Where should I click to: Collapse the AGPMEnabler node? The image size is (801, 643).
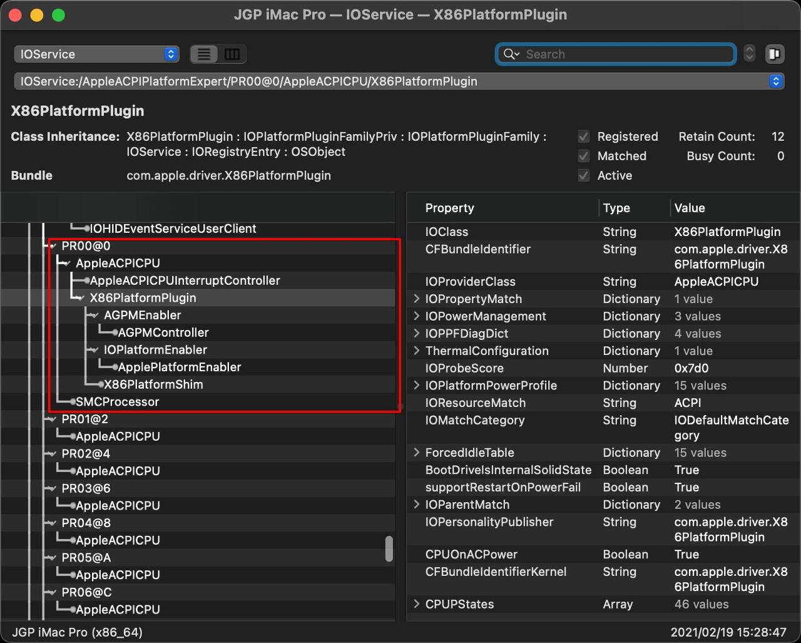point(95,316)
